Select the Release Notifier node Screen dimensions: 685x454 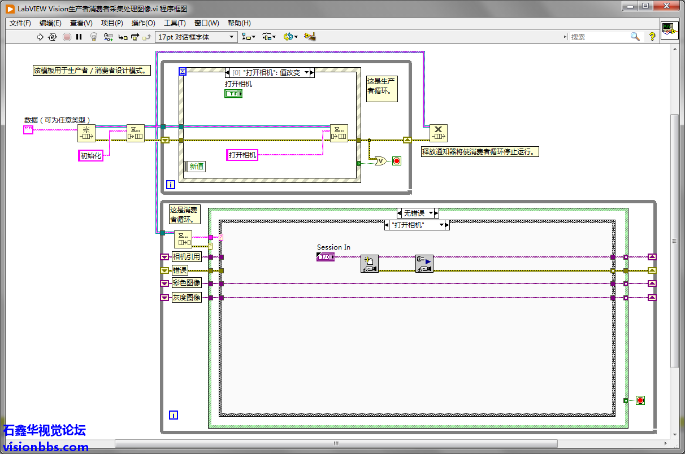[438, 133]
